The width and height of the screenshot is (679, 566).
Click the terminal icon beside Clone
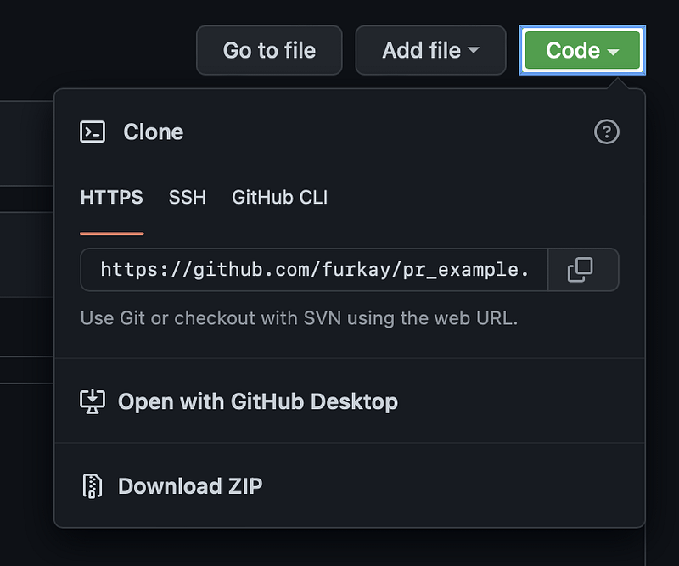[93, 132]
